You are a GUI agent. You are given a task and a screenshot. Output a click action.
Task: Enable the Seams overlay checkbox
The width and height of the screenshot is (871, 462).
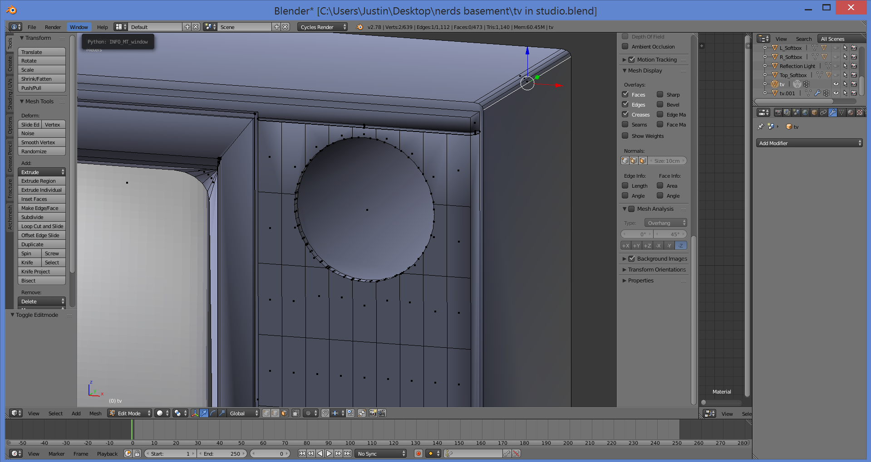[625, 124]
